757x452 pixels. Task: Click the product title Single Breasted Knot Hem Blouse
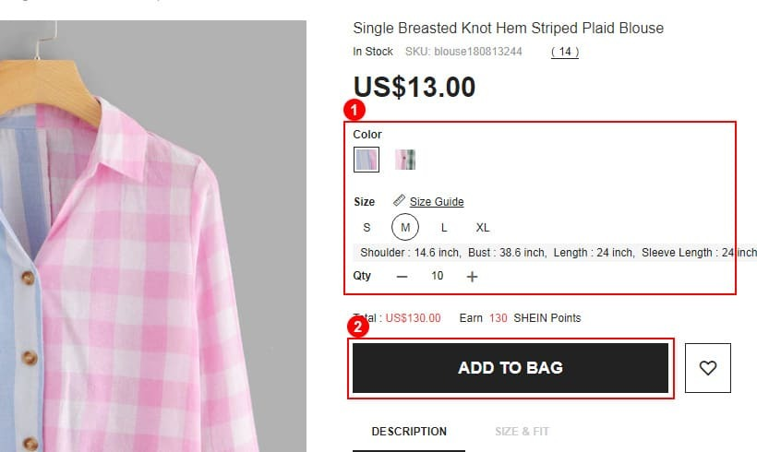508,28
